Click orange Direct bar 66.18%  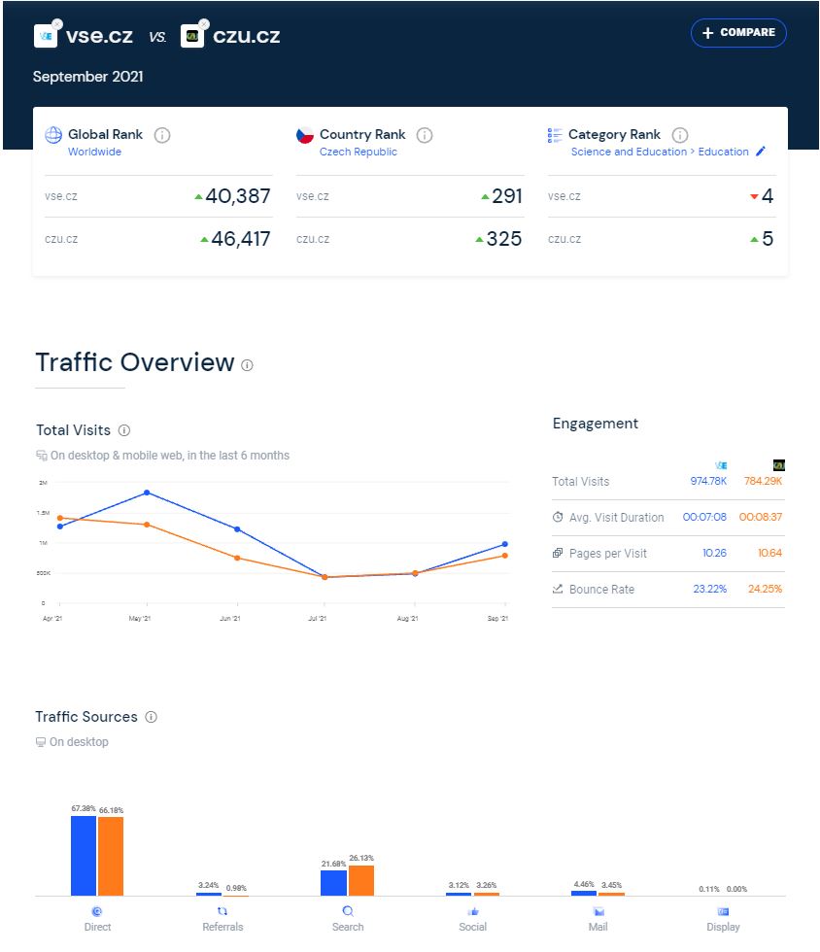click(x=111, y=857)
